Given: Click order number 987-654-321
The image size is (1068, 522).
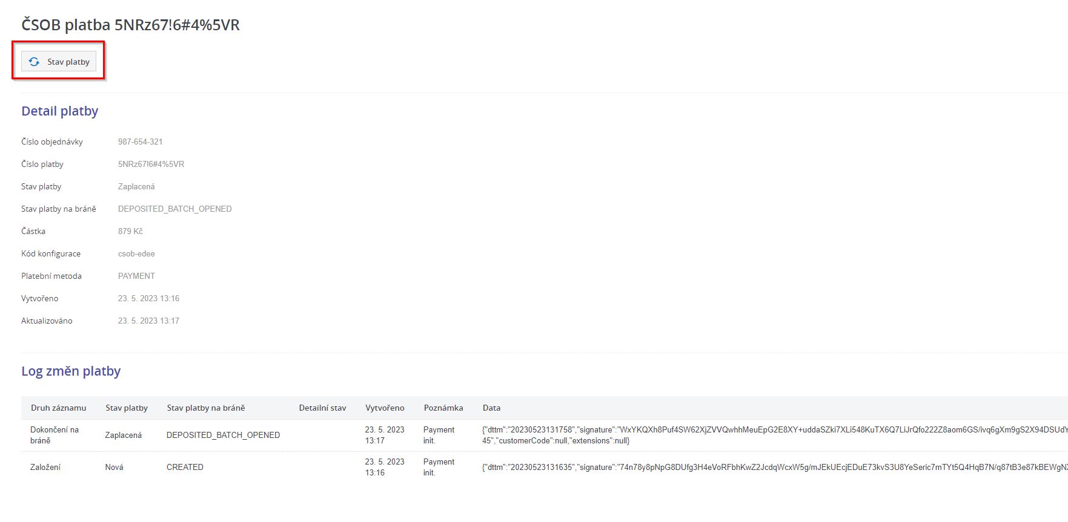Looking at the screenshot, I should click(x=140, y=142).
